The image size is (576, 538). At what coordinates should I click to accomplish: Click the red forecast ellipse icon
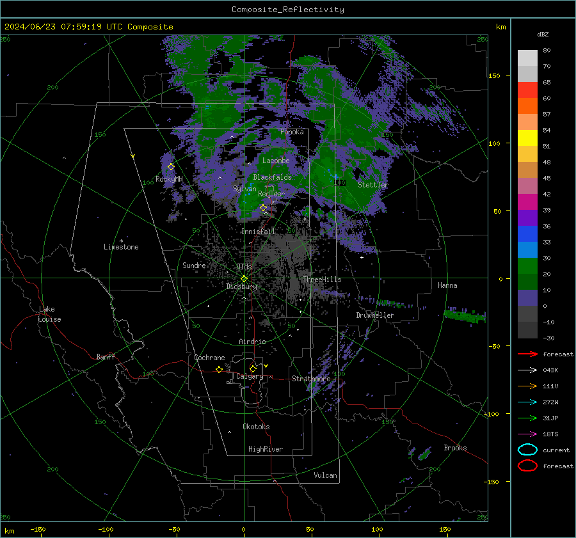pyautogui.click(x=527, y=466)
